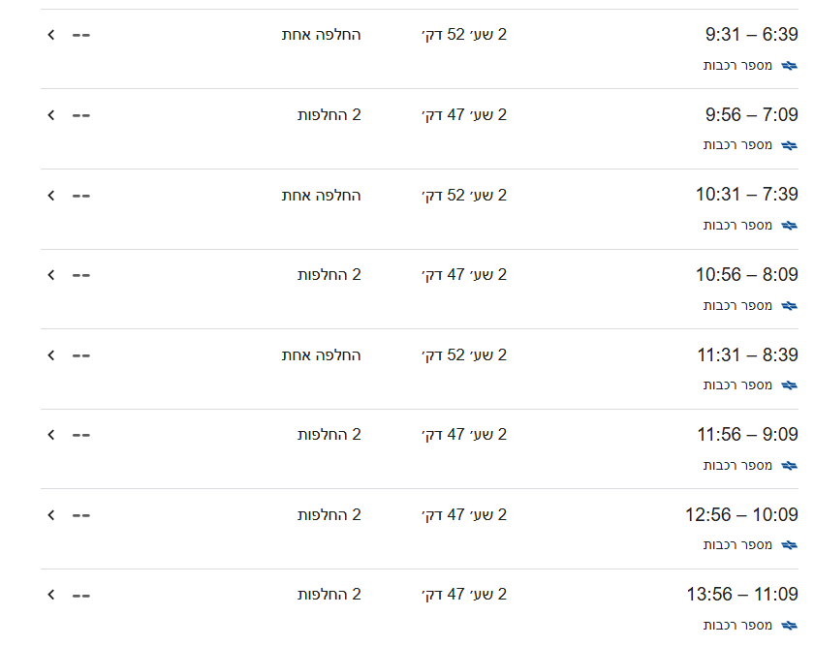Click train icon for 7:09 – 9:56 trip

coord(790,145)
